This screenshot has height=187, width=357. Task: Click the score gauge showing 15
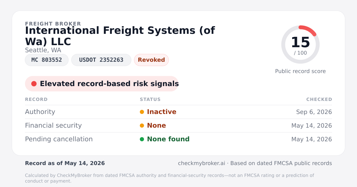tap(300, 45)
